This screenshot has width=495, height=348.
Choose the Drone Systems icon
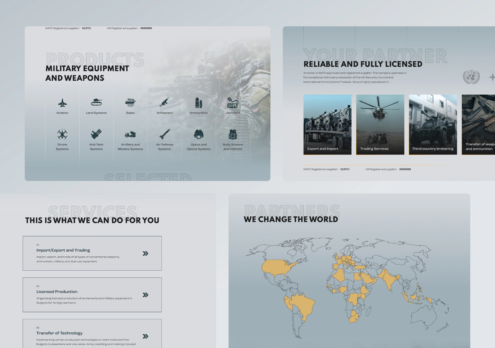62,134
